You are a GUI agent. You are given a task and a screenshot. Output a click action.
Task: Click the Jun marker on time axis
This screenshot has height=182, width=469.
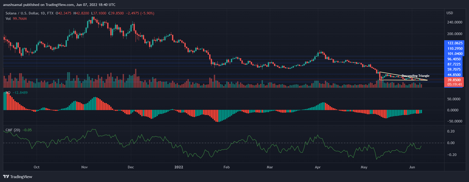pyautogui.click(x=412, y=167)
